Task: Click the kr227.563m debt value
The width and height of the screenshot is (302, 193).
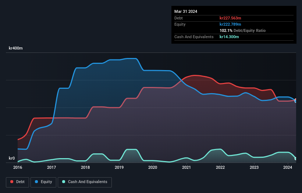Action: coord(230,18)
